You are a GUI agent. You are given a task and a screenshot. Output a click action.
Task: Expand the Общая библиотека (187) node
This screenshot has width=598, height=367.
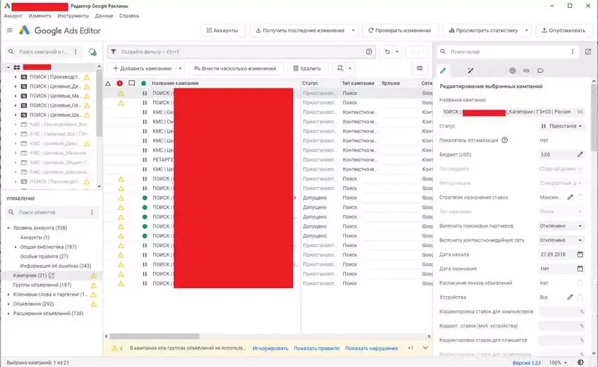pyautogui.click(x=16, y=246)
